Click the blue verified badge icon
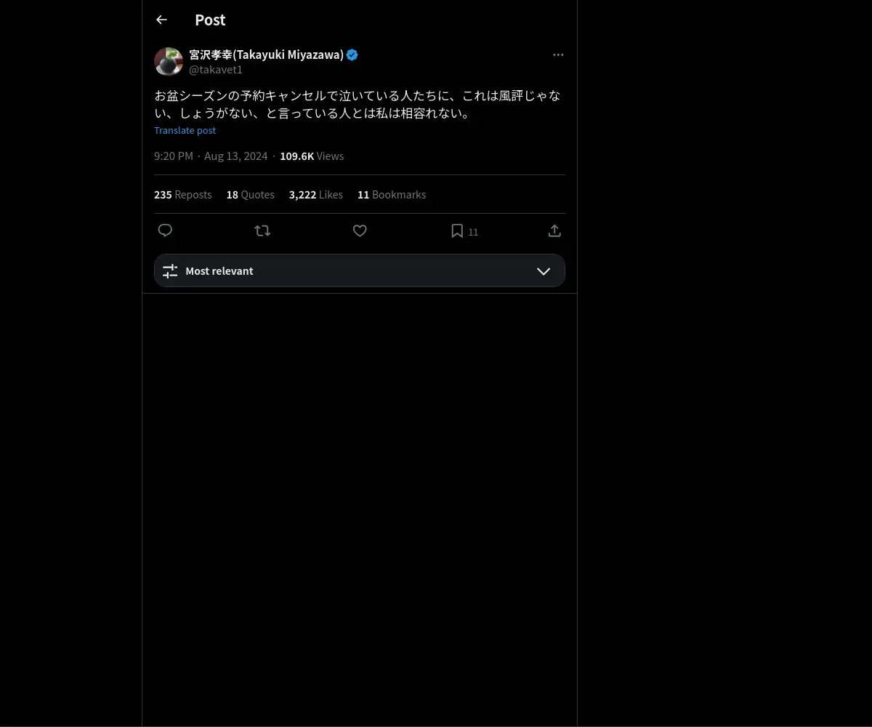 tap(352, 55)
